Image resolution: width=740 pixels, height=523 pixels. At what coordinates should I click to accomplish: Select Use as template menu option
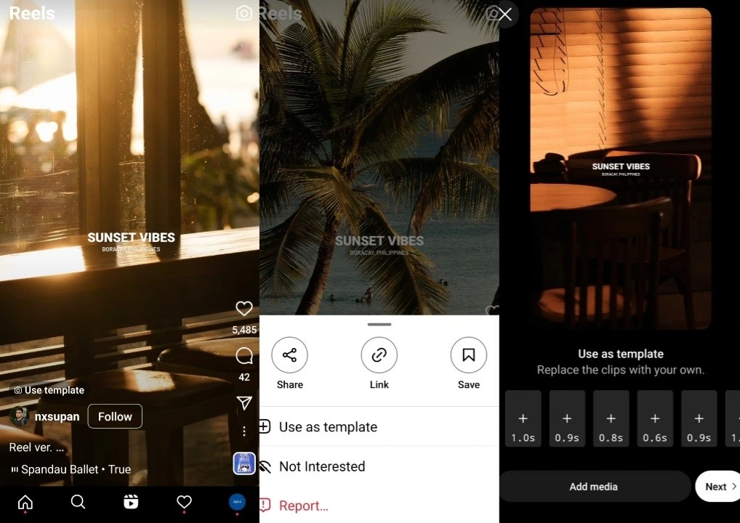click(328, 427)
